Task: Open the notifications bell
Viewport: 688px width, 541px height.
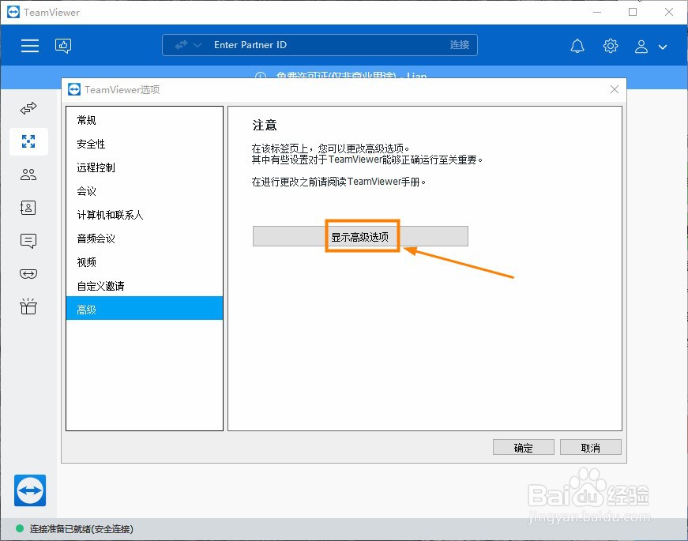Action: 577,46
